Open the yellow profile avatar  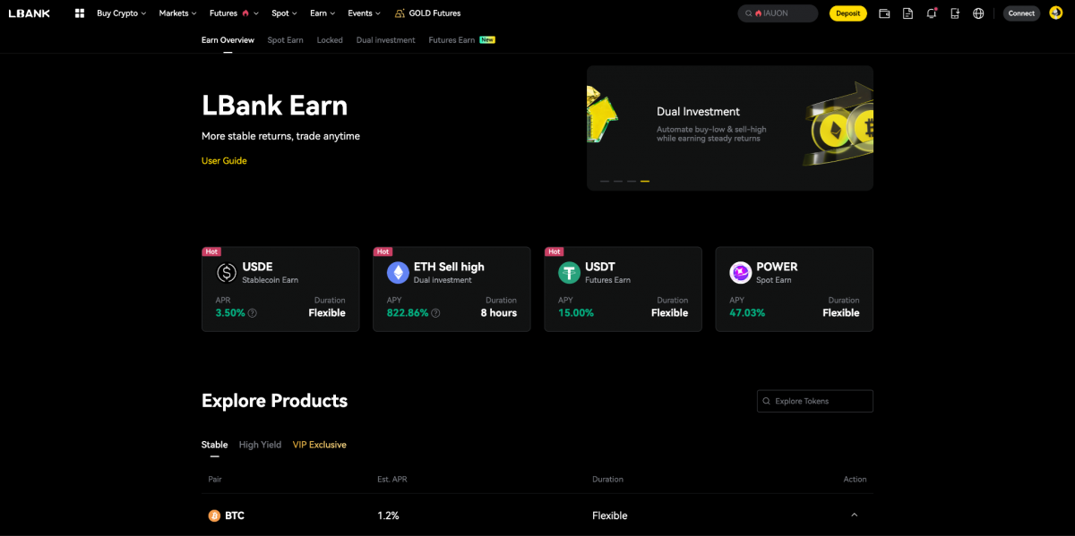[1056, 13]
